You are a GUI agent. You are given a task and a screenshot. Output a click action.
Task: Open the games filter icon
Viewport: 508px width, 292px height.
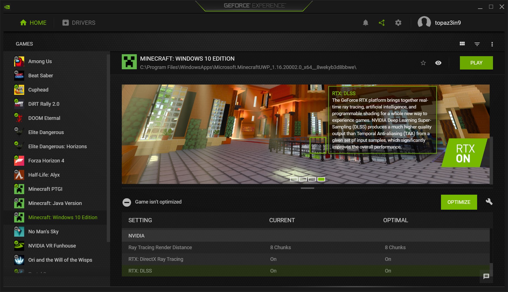click(477, 44)
